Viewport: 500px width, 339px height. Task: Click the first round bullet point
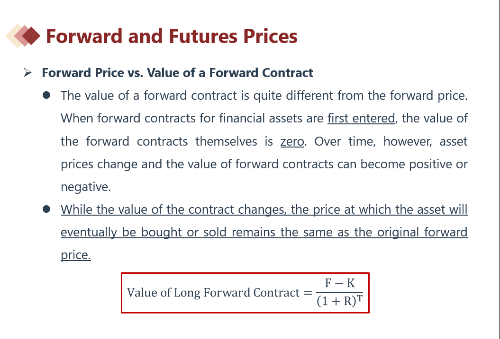point(46,96)
